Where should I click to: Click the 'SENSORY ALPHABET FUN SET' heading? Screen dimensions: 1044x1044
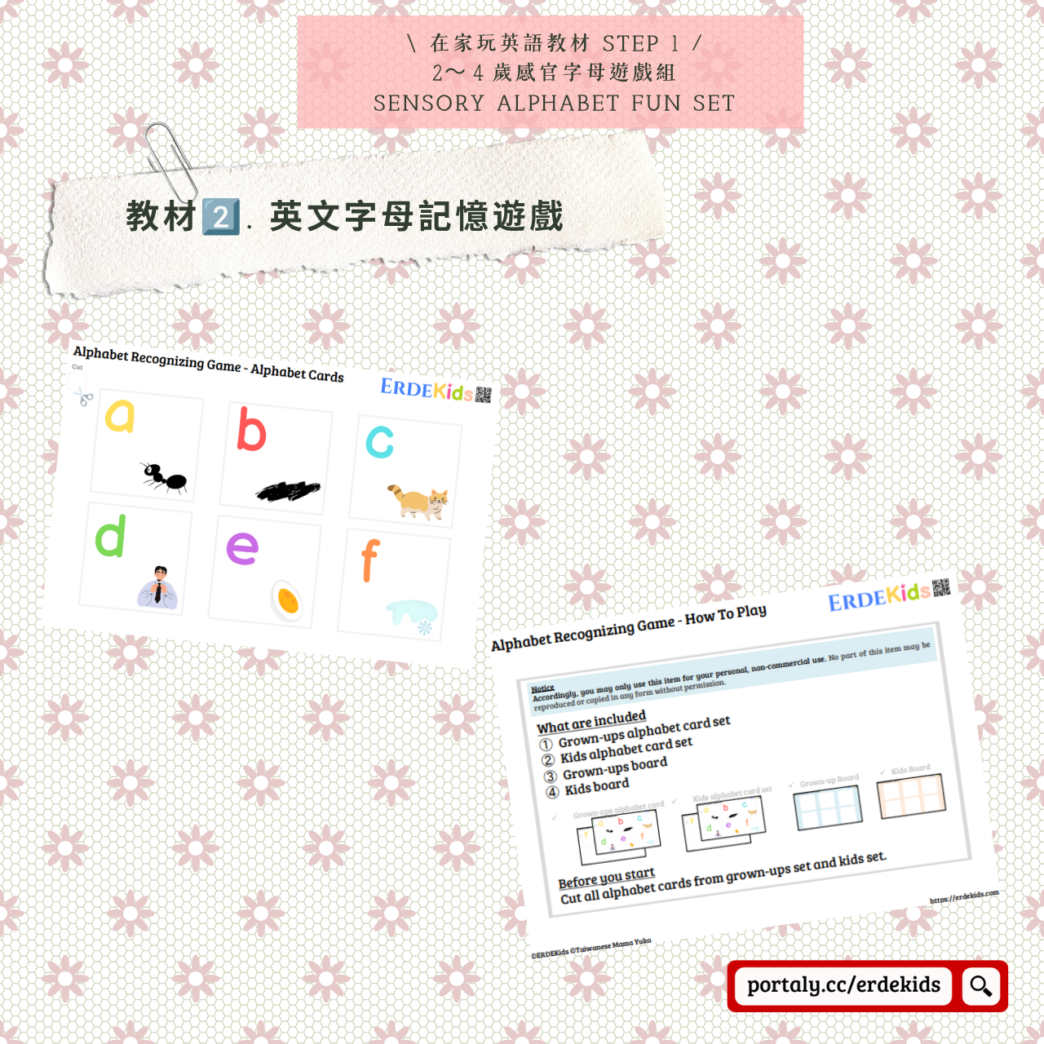click(x=555, y=104)
